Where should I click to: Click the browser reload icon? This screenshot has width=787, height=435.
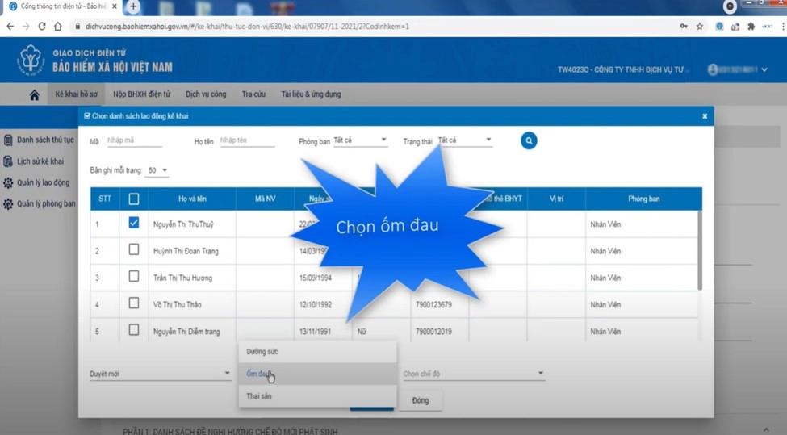click(42, 26)
